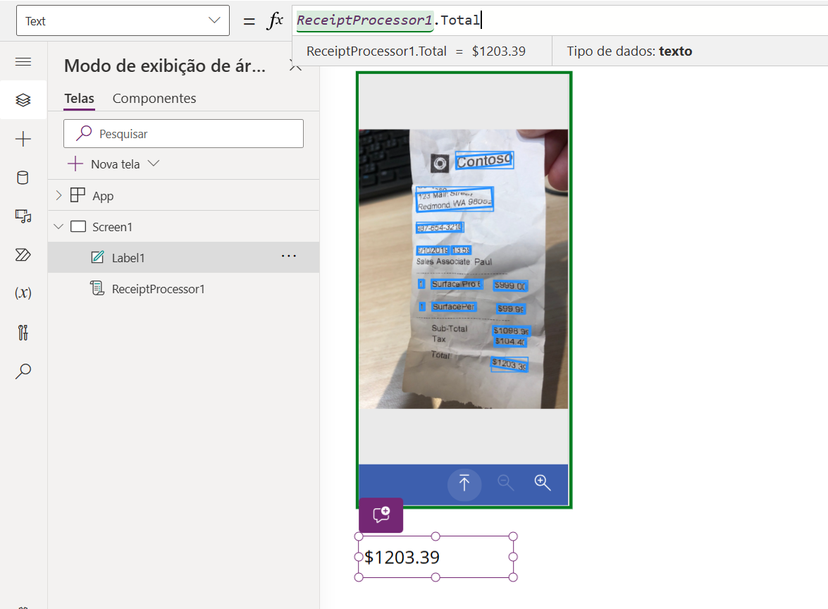Select the $1203.39 label on canvas
828x609 pixels.
click(435, 557)
